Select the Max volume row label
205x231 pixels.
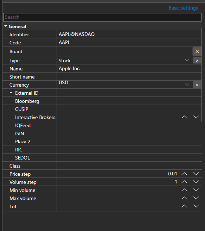[x=23, y=198]
